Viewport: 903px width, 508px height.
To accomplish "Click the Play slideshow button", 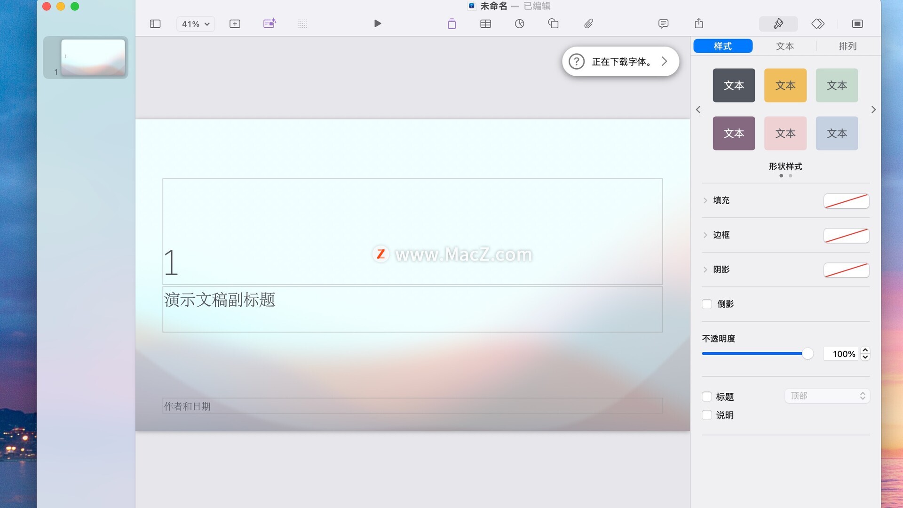I will [377, 24].
